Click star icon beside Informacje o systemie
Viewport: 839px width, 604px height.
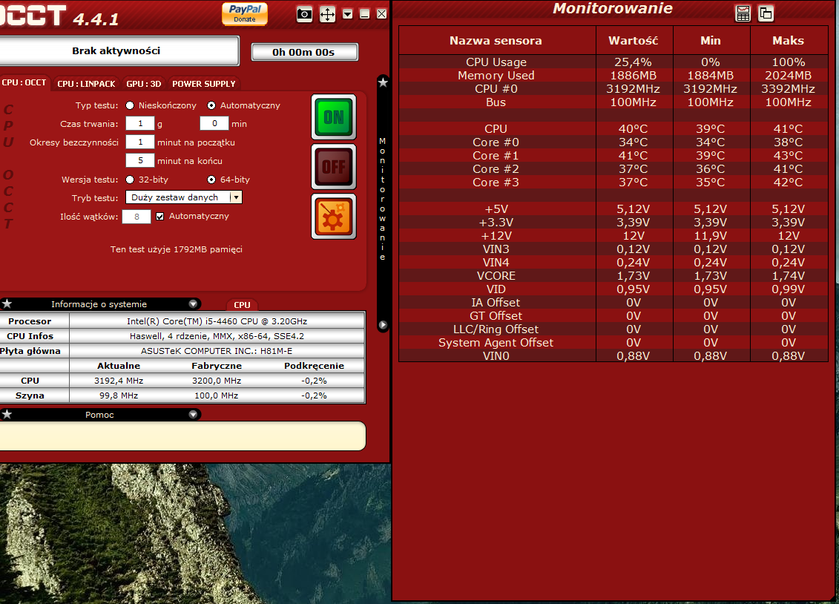[x=7, y=304]
